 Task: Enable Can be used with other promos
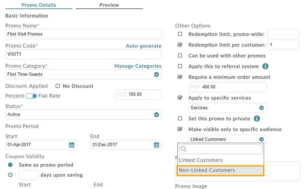[180, 56]
